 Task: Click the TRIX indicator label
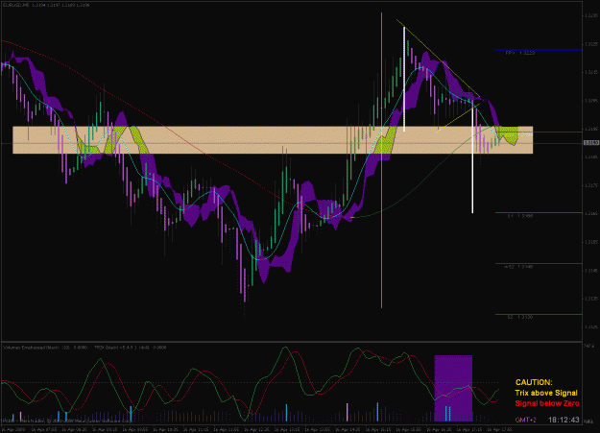(131, 348)
